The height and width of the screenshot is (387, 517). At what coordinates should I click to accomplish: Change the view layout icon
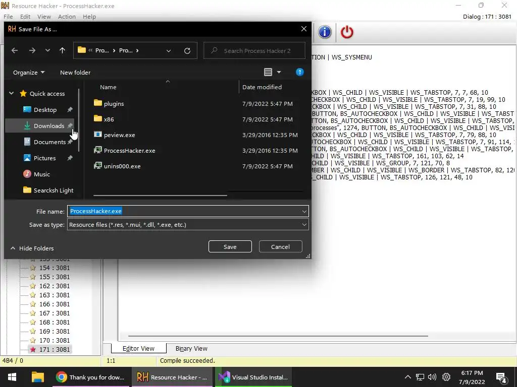268,72
